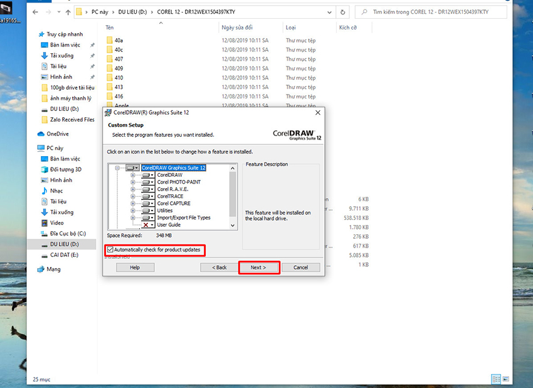The height and width of the screenshot is (388, 533).
Task: Open address bar path history dropdown
Action: 329,13
